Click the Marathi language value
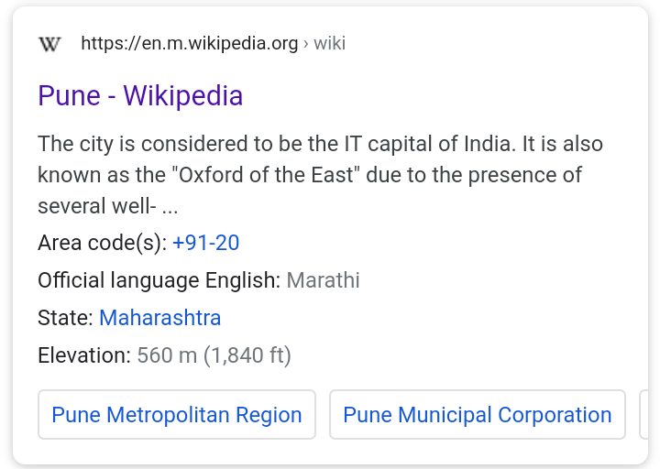Image resolution: width=660 pixels, height=469 pixels. pos(324,280)
